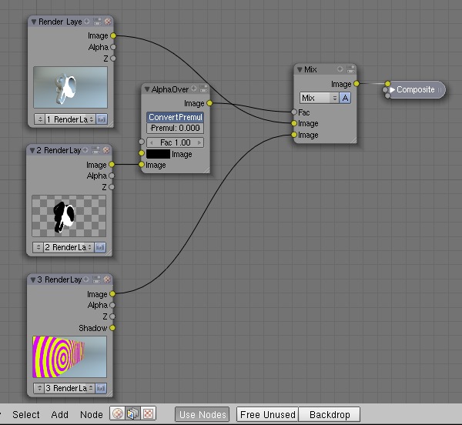Screen dimensions: 462x425
Task: Click preview sphere icon in 2 RenderLay header
Action: pyautogui.click(x=106, y=150)
